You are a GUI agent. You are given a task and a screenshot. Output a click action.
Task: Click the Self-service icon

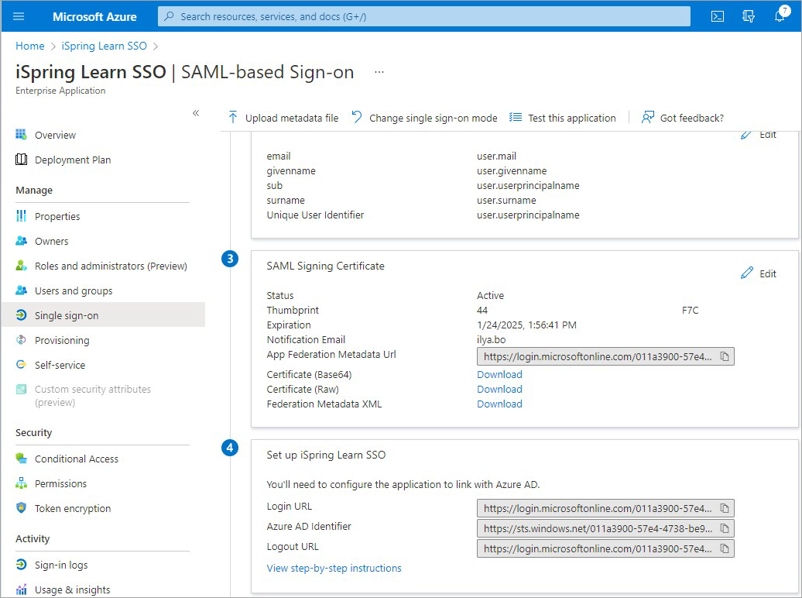coord(21,365)
